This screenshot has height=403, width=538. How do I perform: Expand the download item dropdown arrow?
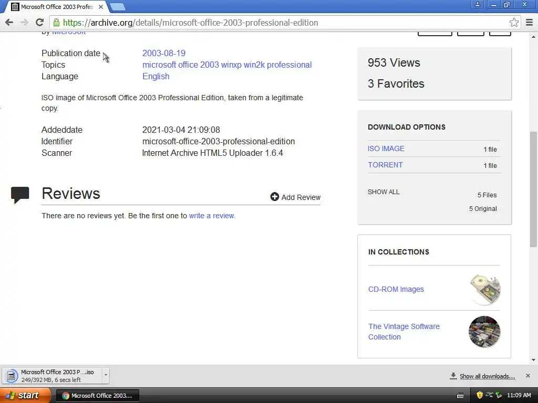coord(106,375)
